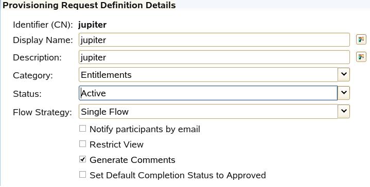The image size is (370, 187).
Task: Click Notify participants by email label
Action: pos(145,129)
